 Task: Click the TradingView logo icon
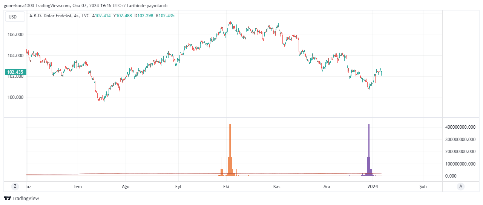(x=7, y=198)
